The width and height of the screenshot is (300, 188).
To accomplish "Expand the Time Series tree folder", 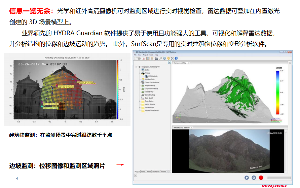I will tap(140, 101).
